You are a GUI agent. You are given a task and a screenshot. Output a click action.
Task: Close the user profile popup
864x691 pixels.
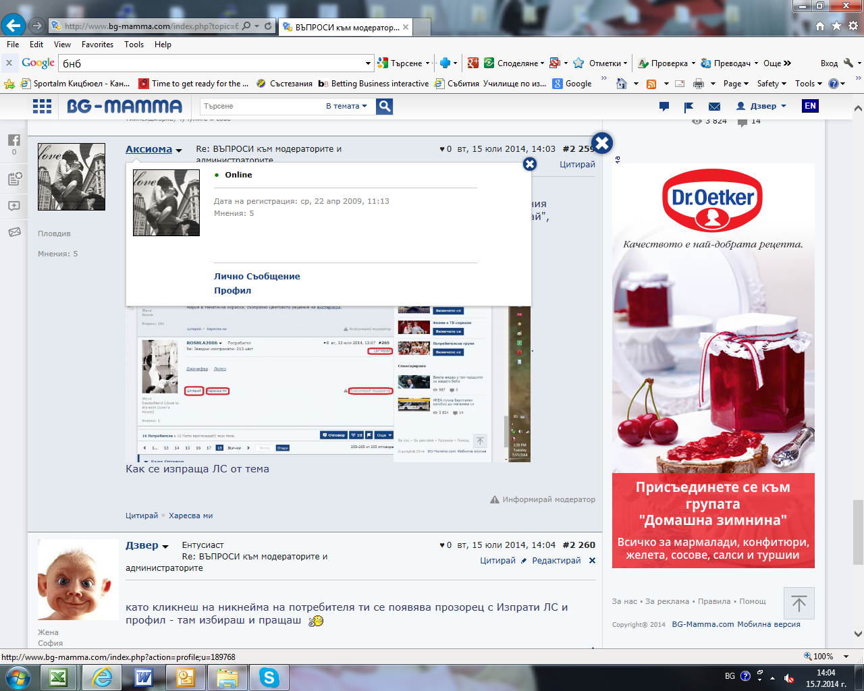[x=530, y=164]
